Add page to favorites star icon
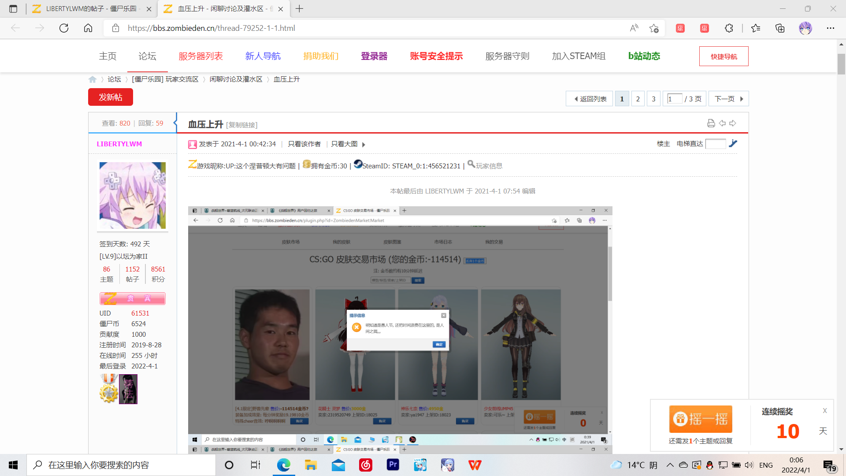 [x=654, y=28]
